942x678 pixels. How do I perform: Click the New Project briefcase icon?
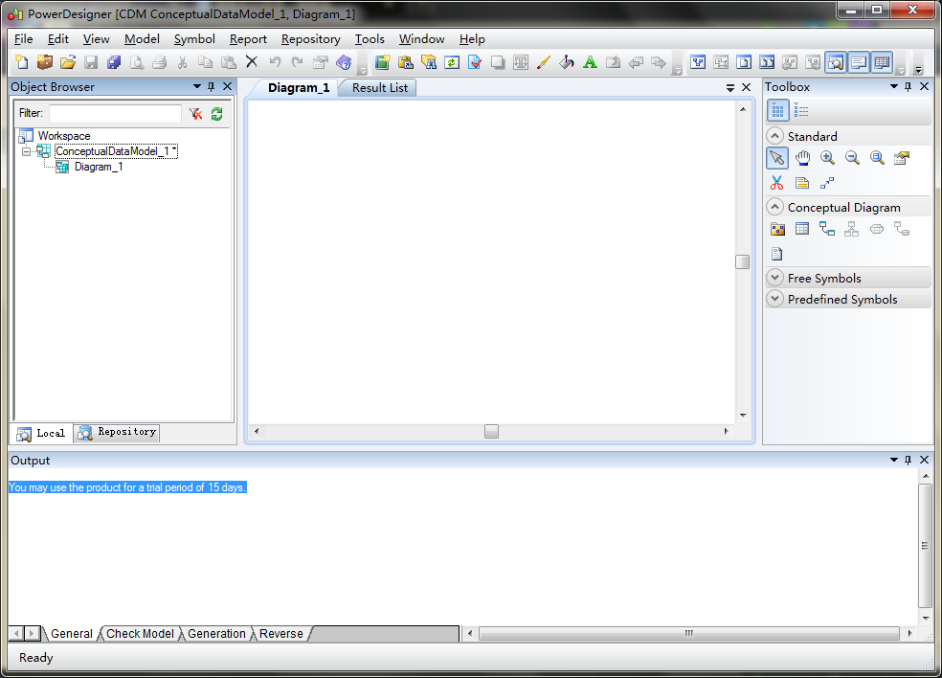44,62
